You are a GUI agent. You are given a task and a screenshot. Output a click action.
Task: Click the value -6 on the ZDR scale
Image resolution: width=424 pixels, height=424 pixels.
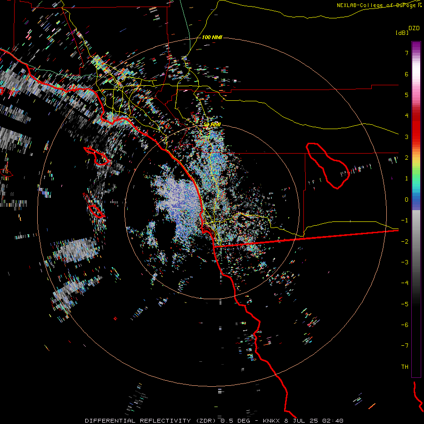[x=405, y=325]
